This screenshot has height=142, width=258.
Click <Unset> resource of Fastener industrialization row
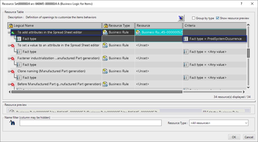tap(142, 58)
